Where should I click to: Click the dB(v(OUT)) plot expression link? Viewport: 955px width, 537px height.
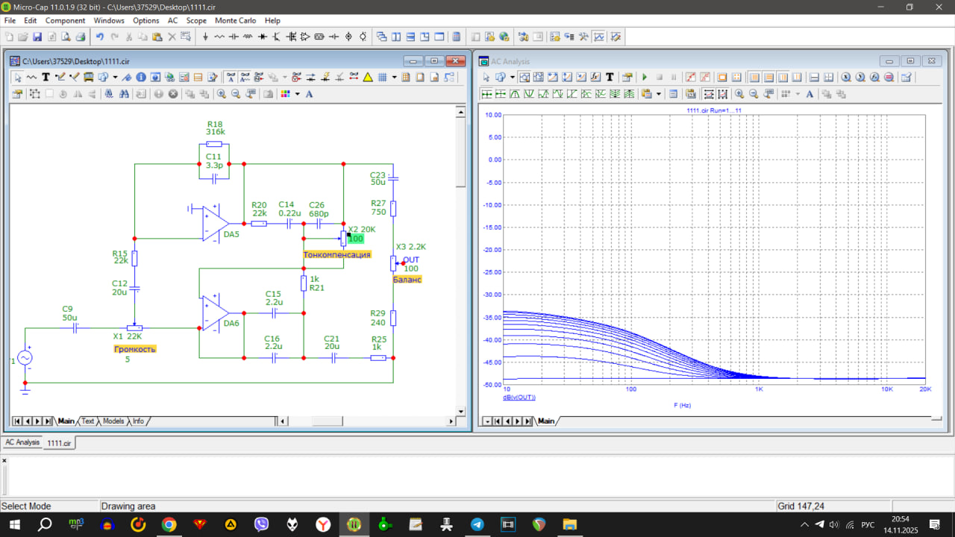click(x=519, y=398)
